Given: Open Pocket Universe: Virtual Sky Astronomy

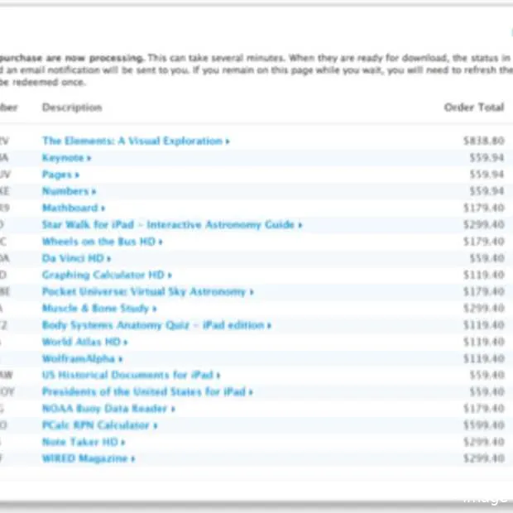Looking at the screenshot, I should coord(144,291).
